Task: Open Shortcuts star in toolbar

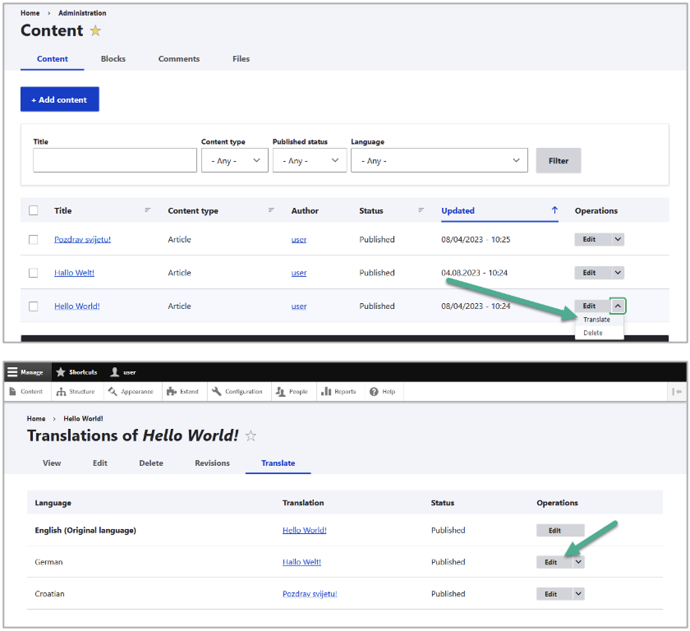Action: [77, 372]
